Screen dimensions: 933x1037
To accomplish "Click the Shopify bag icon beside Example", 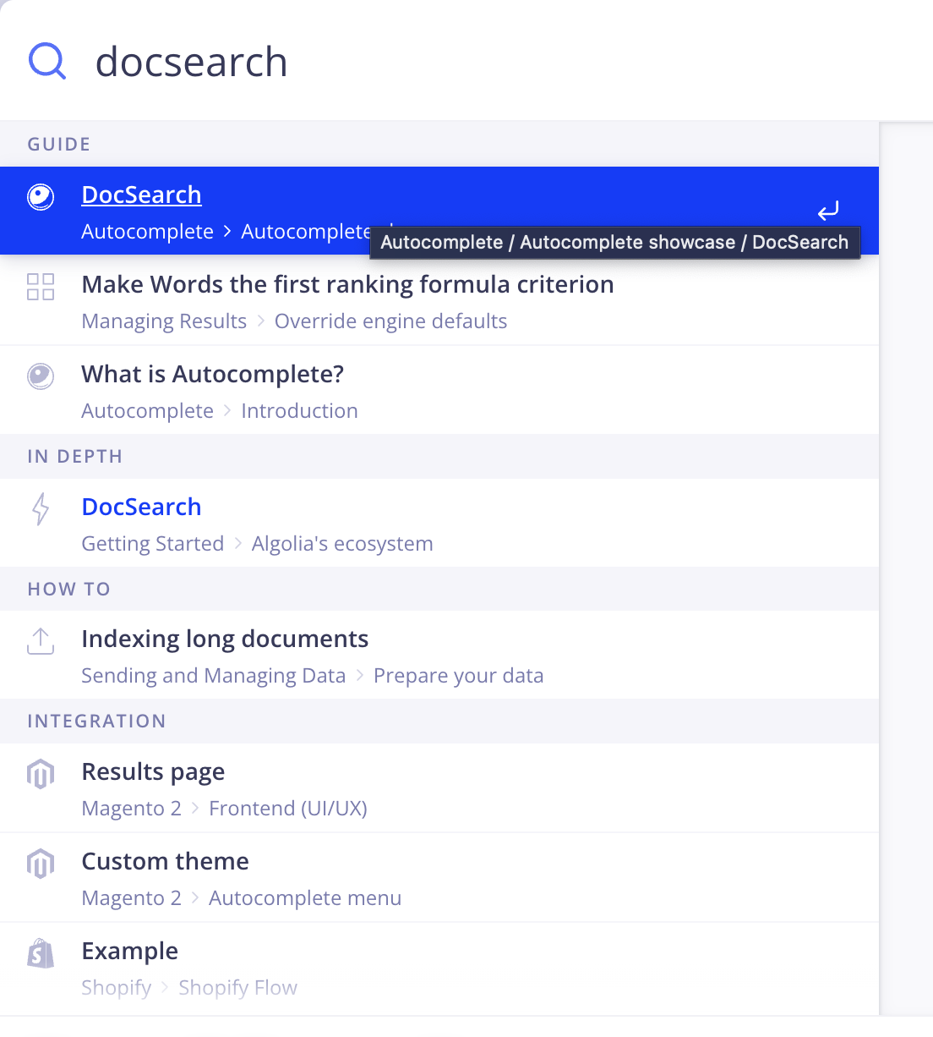I will click(40, 953).
